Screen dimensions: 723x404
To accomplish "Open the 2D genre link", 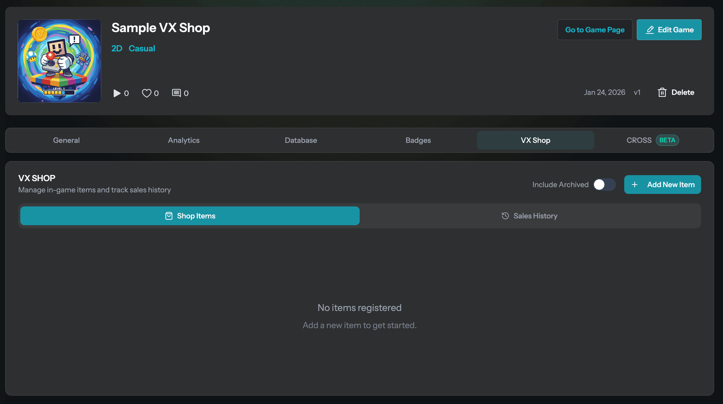I will pyautogui.click(x=117, y=48).
